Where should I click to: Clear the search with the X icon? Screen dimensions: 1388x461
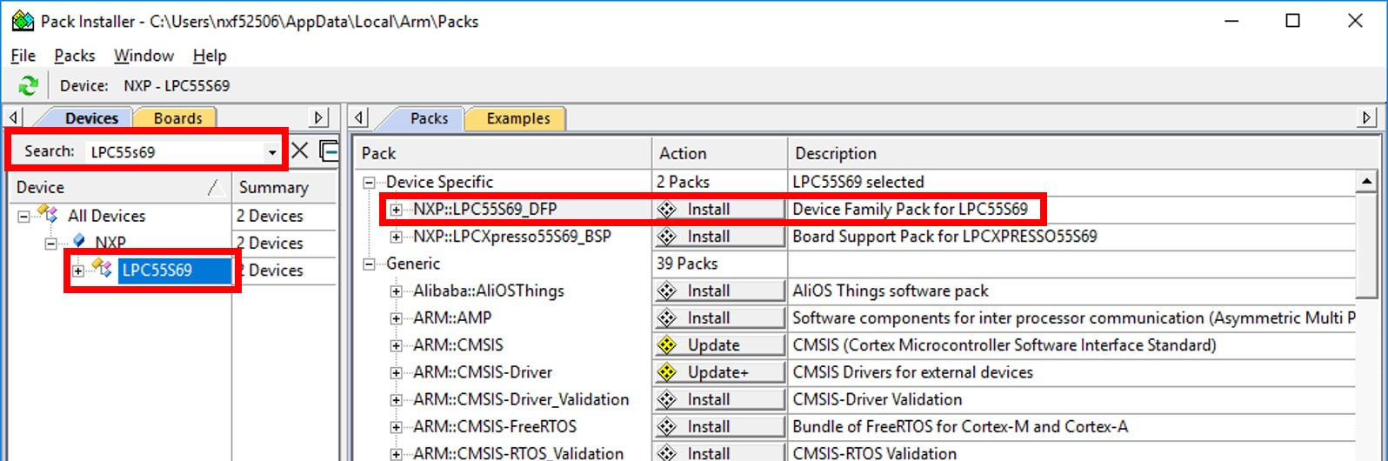(299, 151)
